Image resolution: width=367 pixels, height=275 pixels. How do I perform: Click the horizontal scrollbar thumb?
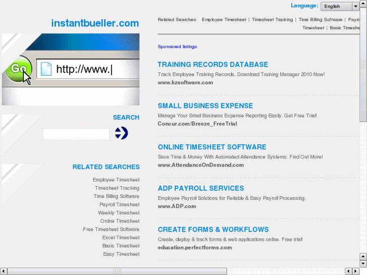pos(117,271)
